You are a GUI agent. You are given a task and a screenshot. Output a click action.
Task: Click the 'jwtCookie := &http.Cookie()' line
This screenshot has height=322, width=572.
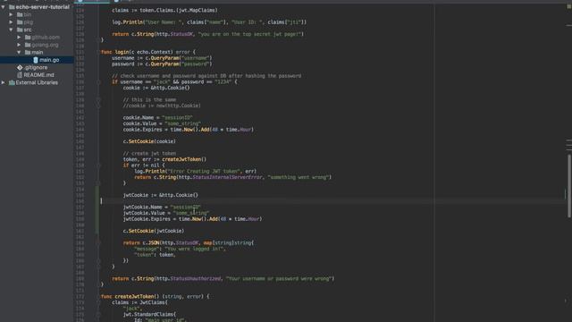[x=161, y=195]
